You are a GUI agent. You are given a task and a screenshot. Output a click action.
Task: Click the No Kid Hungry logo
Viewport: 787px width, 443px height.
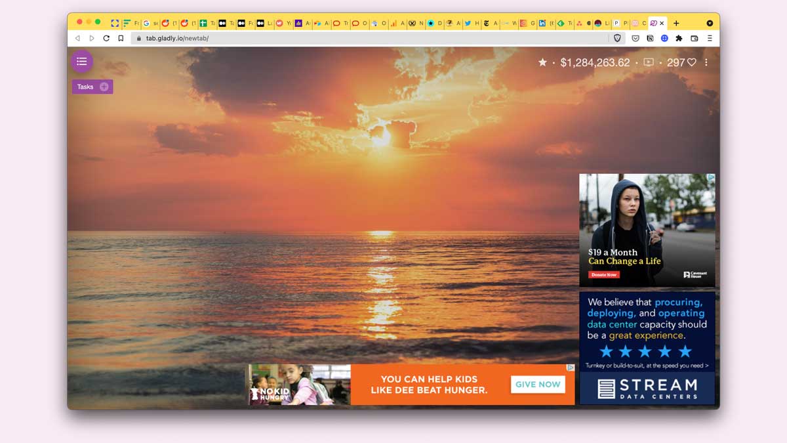(270, 394)
